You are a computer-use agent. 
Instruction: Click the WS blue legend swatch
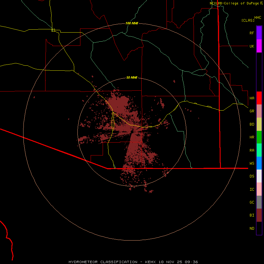259,163
